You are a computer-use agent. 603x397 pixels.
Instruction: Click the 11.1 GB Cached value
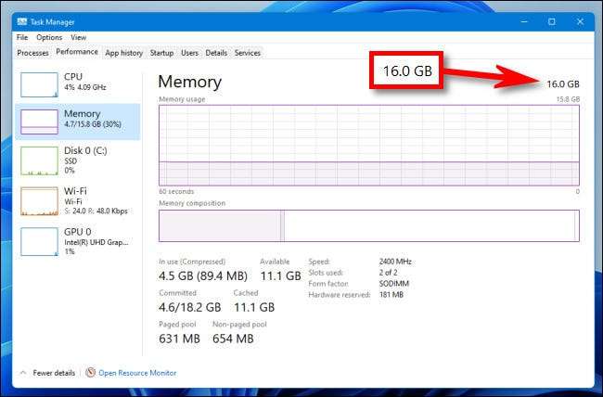click(254, 307)
